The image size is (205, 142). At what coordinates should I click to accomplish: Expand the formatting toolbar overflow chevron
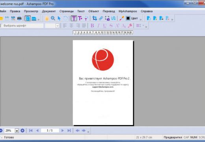click(146, 27)
